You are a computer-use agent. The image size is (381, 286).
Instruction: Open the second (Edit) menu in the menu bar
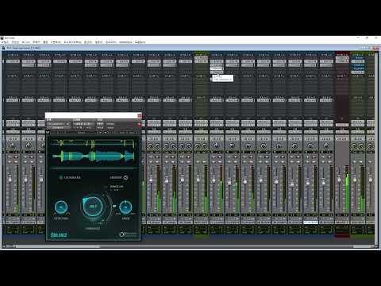pyautogui.click(x=15, y=42)
